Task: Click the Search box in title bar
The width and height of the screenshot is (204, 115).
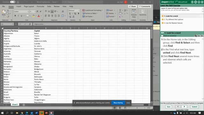Action: (82, 2)
